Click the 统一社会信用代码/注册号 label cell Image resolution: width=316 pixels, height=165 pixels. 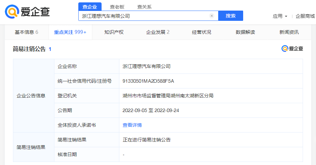pyautogui.click(x=87, y=81)
